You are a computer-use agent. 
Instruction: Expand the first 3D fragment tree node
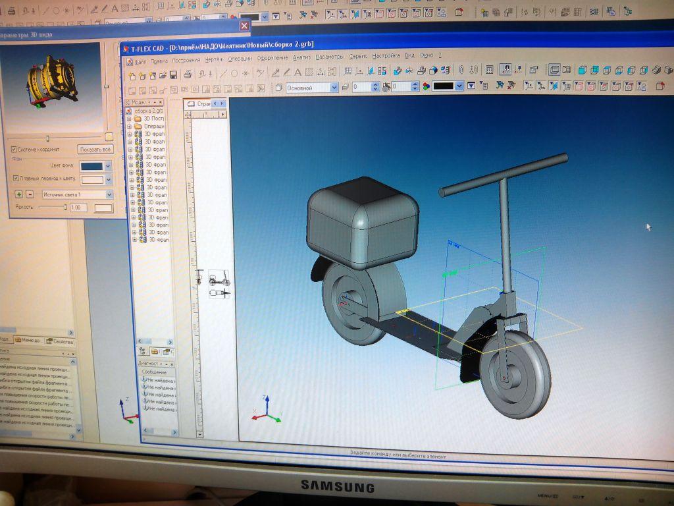coord(130,134)
